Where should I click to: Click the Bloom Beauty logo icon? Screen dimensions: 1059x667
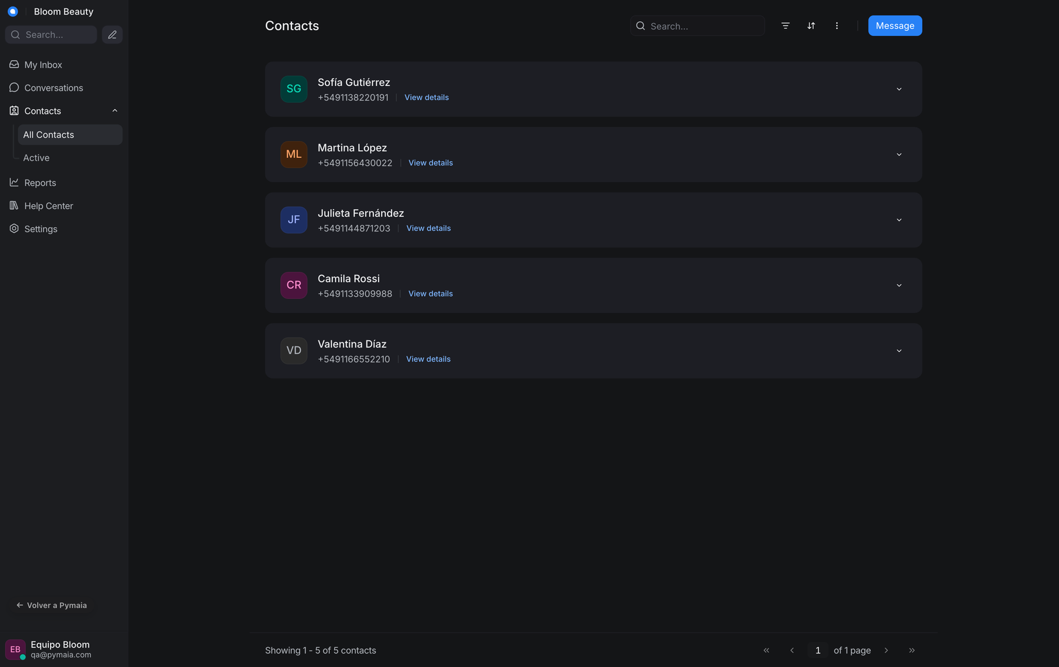coord(13,12)
